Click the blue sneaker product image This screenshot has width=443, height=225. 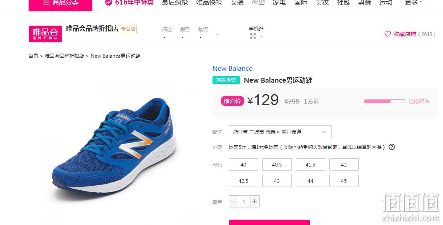pyautogui.click(x=114, y=146)
